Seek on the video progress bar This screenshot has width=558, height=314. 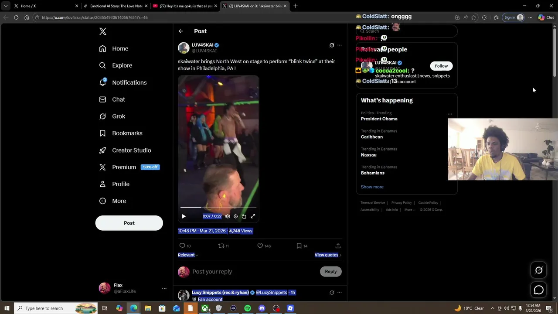click(218, 208)
